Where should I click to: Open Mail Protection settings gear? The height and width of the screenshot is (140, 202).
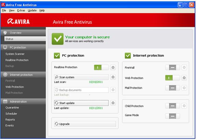tap(184, 88)
